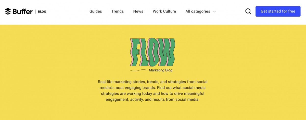Click the vertical divider between Buffer and BLOG

(x=35, y=11)
